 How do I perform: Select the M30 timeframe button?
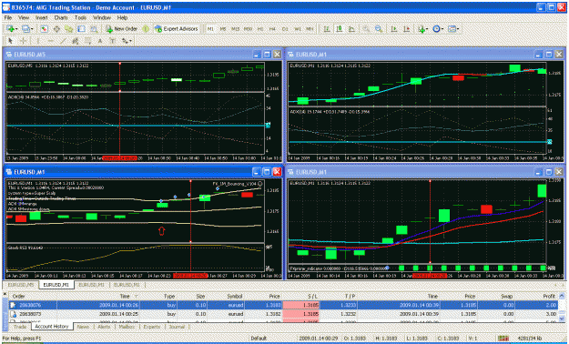pyautogui.click(x=249, y=29)
